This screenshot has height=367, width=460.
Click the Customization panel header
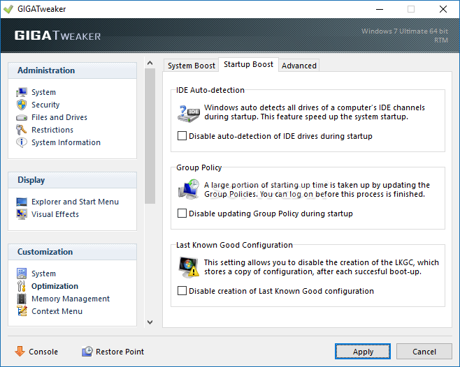(73, 252)
